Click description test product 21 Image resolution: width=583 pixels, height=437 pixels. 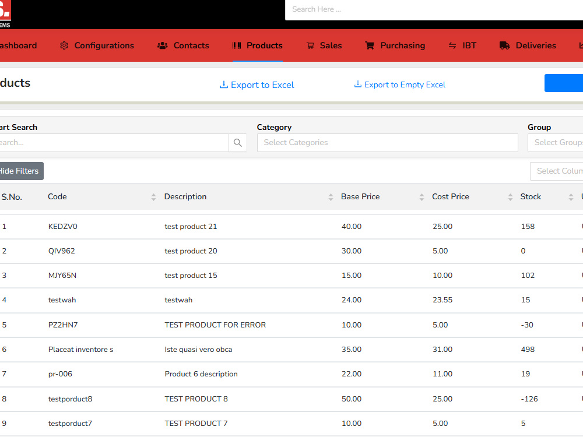[x=191, y=226]
